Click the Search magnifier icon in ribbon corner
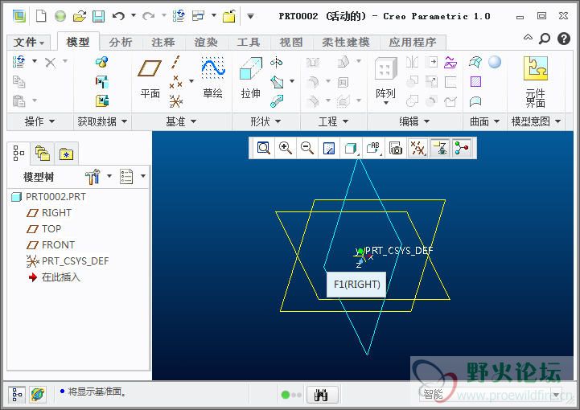Screen dimensions: 580x410 pos(545,39)
